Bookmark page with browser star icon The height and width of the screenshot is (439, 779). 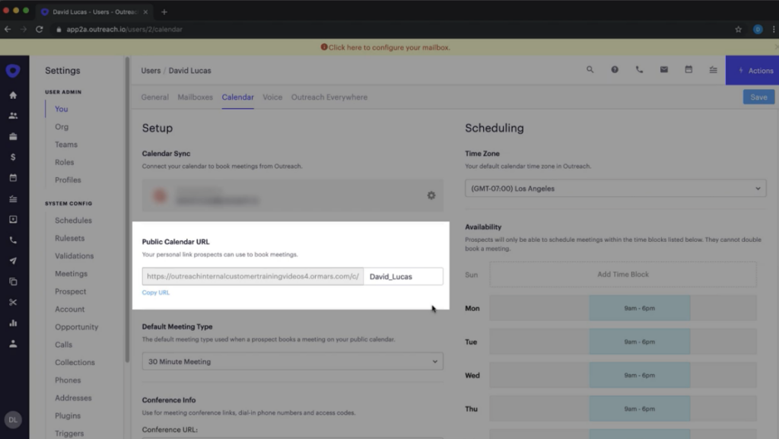pos(738,30)
